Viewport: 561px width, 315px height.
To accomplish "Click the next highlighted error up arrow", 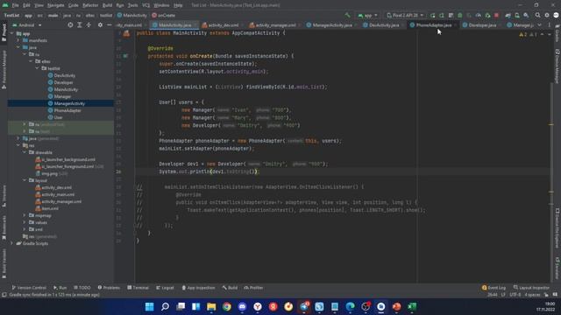I will (x=542, y=34).
